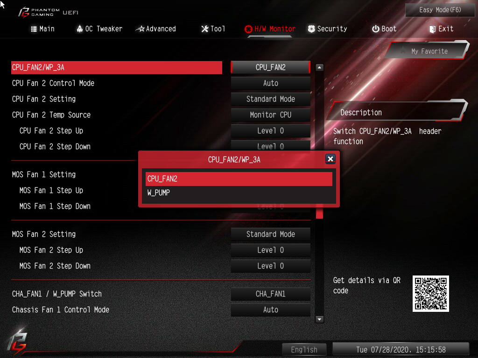Screen dimensions: 478x358
Task: Switch to Easy Mode (F6)
Action: [440, 10]
